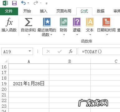Select row 16 header
Screen dimensions: 120x112
pyautogui.click(x=4, y=67)
